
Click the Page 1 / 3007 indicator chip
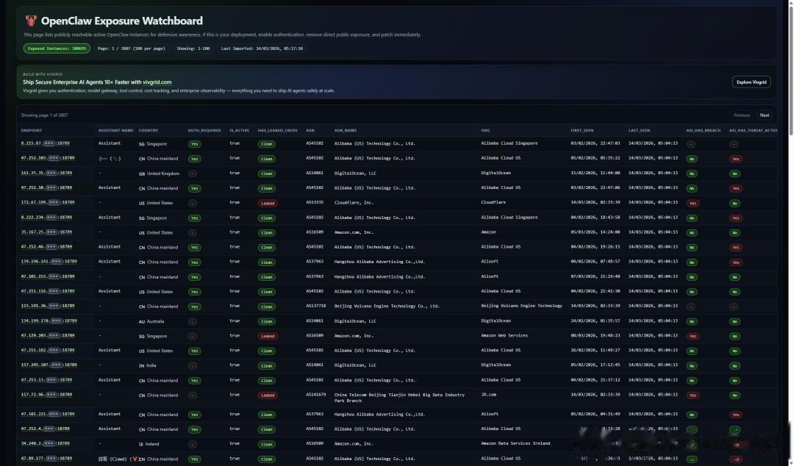point(131,49)
